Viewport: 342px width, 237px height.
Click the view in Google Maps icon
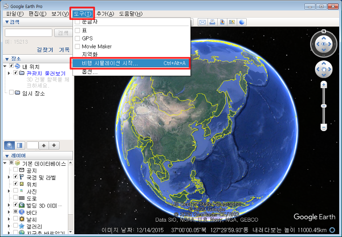coord(232,22)
